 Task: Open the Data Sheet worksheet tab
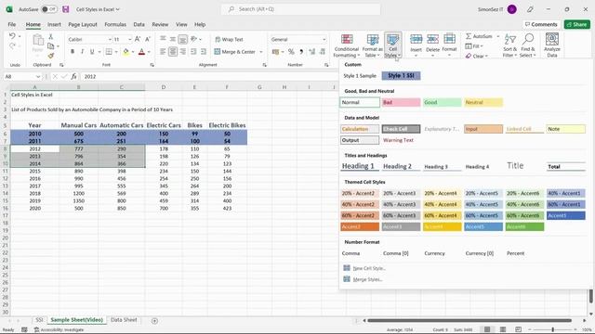[x=124, y=320]
